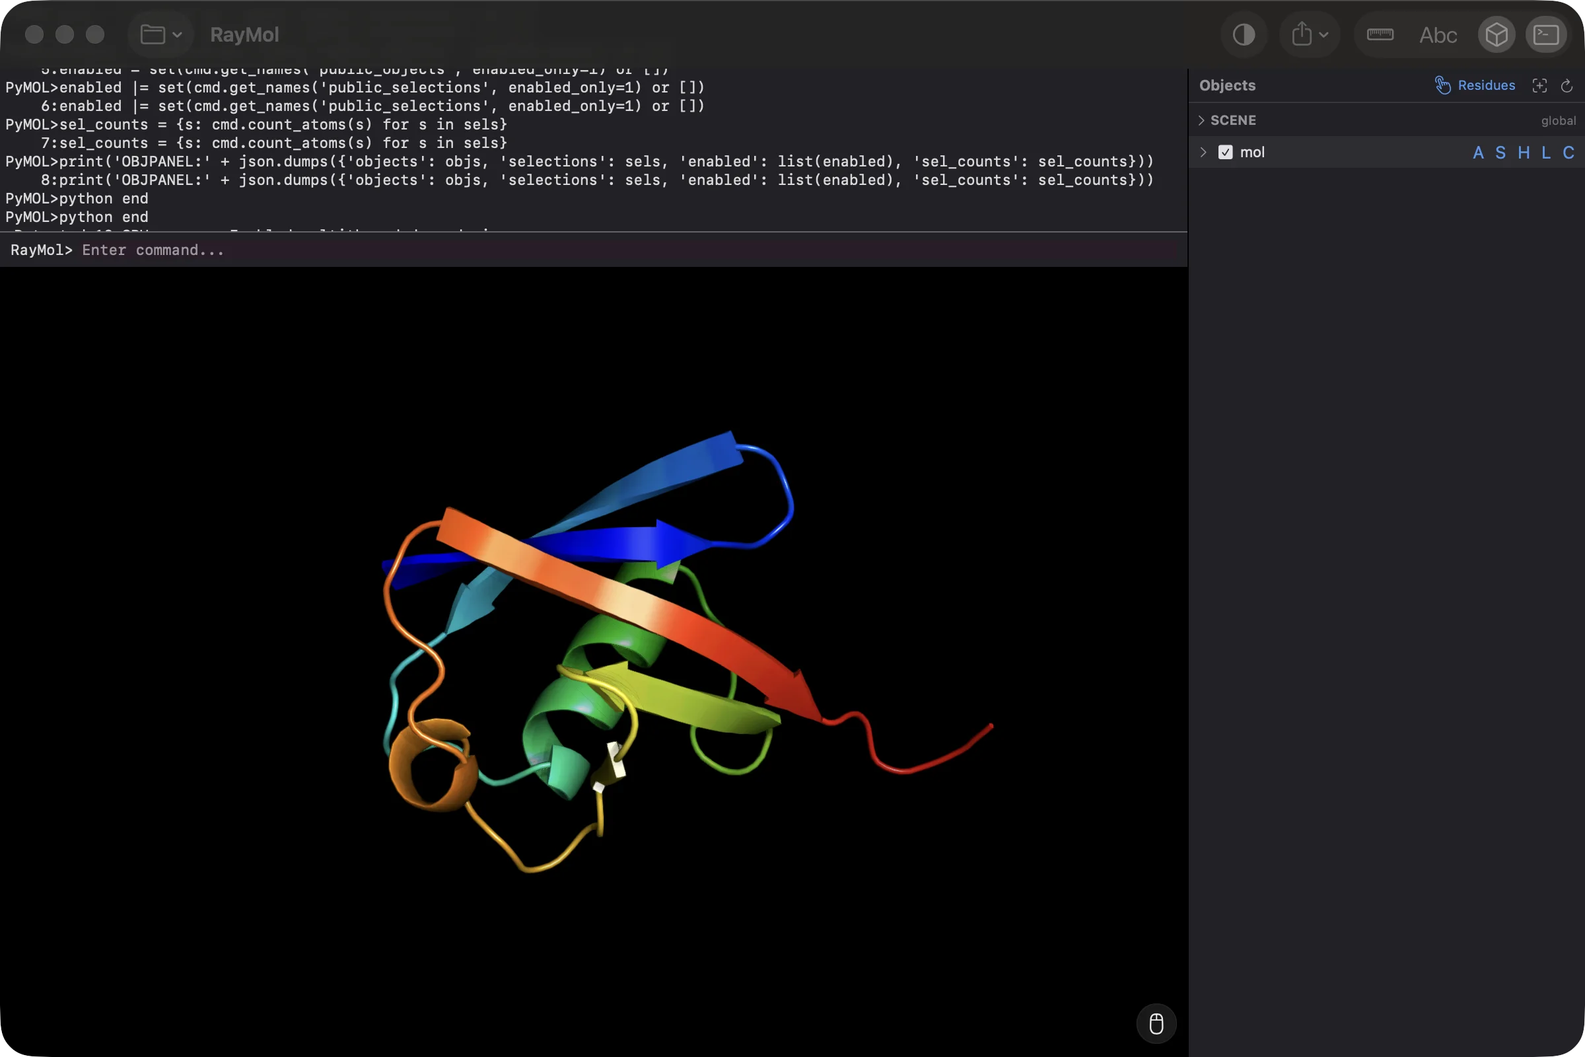Switch selection mode with Residues button
This screenshot has height=1057, width=1585.
[x=1486, y=86]
